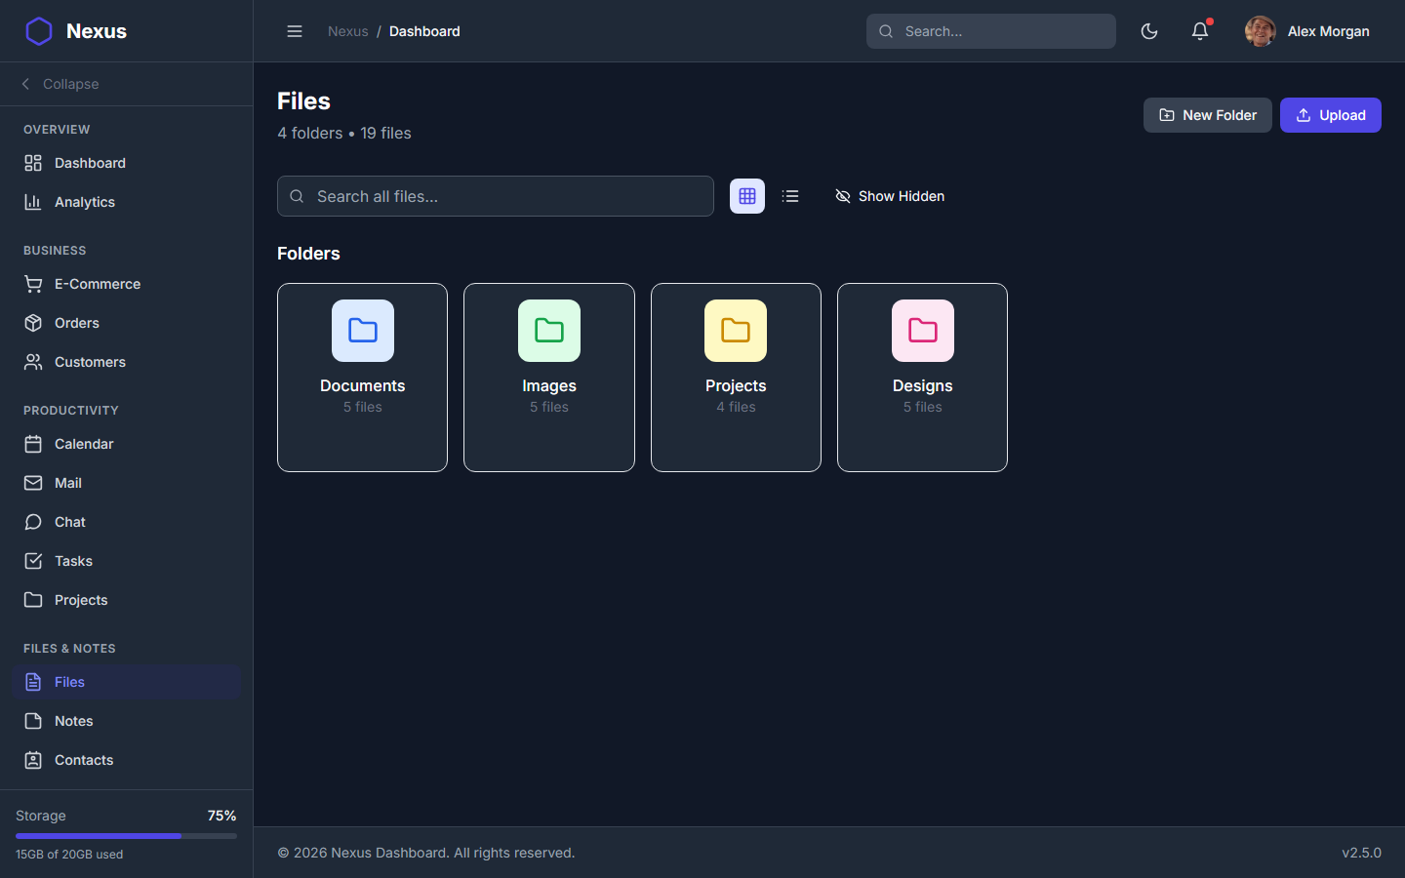Click the Dashboard grid icon in sidebar
Image resolution: width=1405 pixels, height=878 pixels.
coord(33,163)
